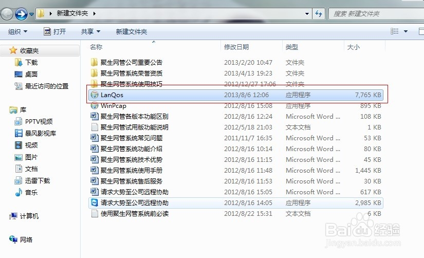Sort by the 类型 column header
424x258 pixels.
point(292,47)
